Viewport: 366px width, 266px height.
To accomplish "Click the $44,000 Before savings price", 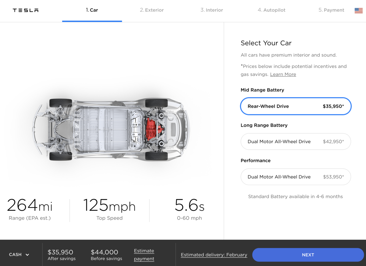I will click(x=104, y=252).
